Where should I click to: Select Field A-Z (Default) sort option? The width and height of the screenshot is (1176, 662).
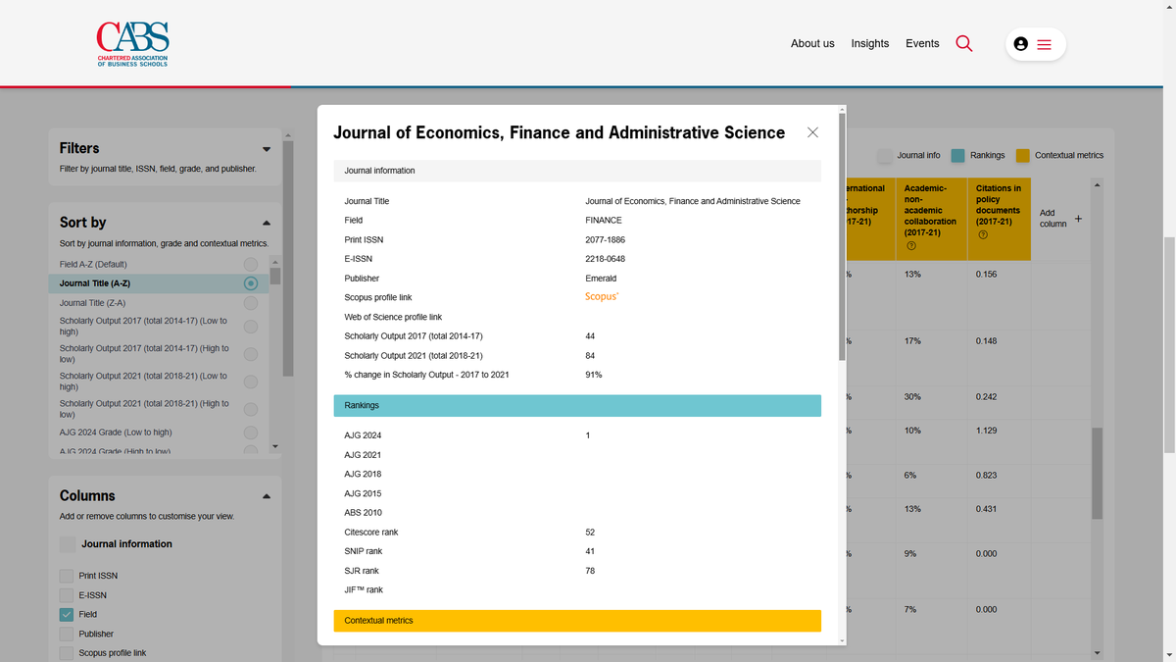[x=251, y=265]
